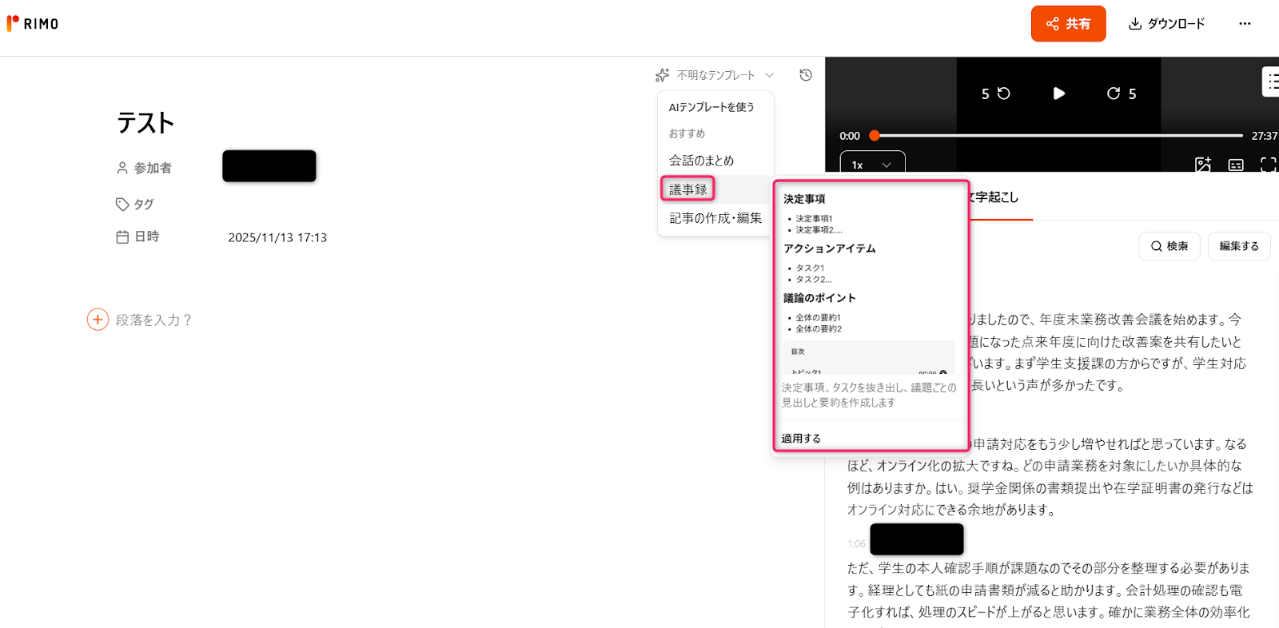Click the 検索 search button

coord(1169,246)
